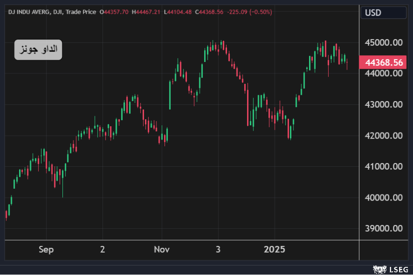Select the 43000.00 price axis label
This screenshot has width=413, height=275.
384,104
